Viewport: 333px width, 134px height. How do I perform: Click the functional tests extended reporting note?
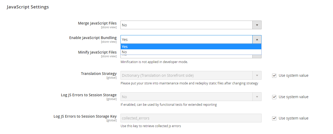169,105
